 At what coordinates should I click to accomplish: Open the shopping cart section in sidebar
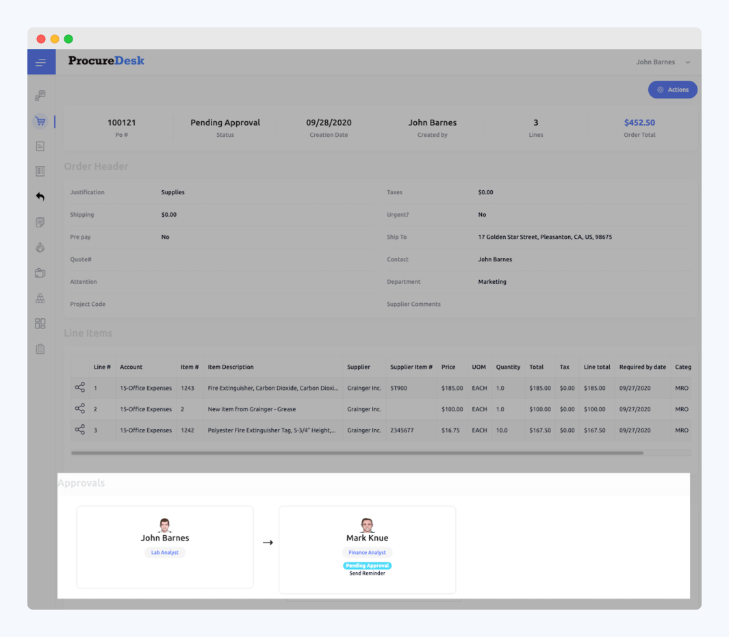[x=40, y=120]
